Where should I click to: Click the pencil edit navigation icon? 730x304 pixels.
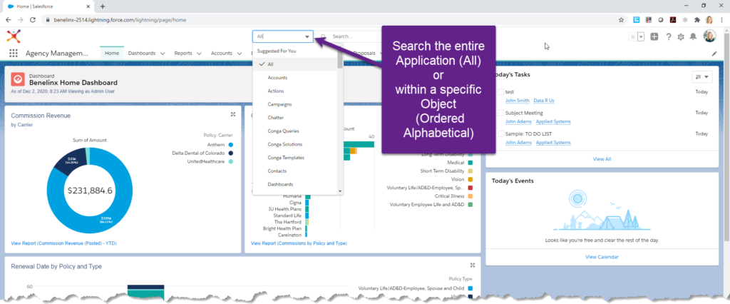click(x=714, y=54)
